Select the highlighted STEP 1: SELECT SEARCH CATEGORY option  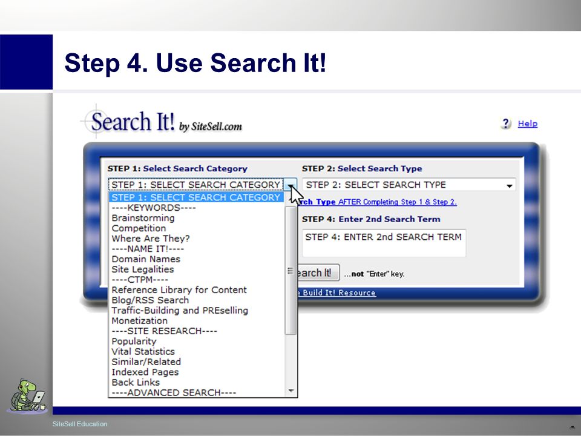(196, 197)
